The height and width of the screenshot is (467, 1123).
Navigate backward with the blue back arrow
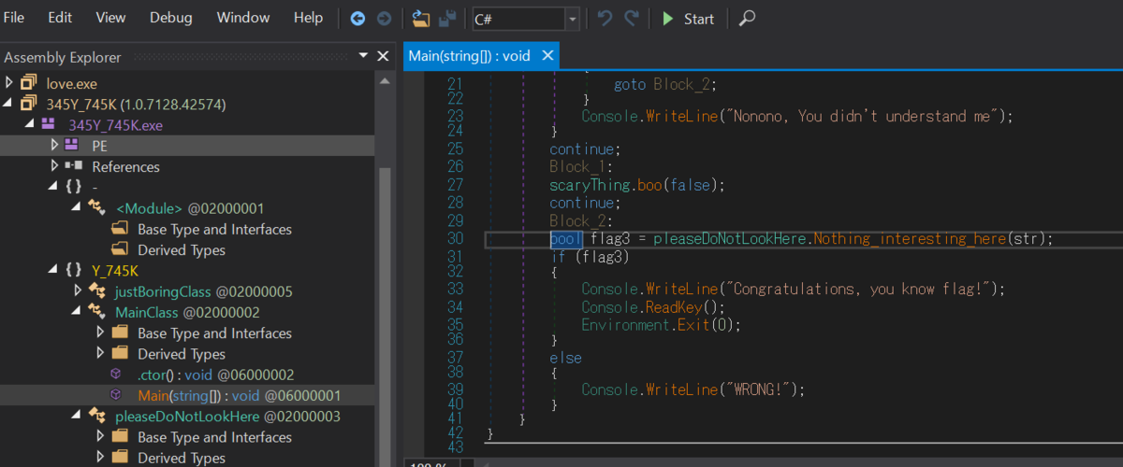point(357,19)
